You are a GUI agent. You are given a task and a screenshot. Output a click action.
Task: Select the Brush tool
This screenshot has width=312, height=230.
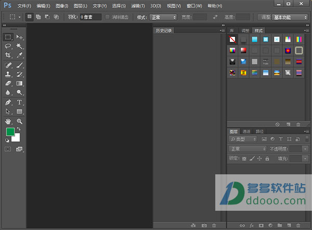[20, 65]
